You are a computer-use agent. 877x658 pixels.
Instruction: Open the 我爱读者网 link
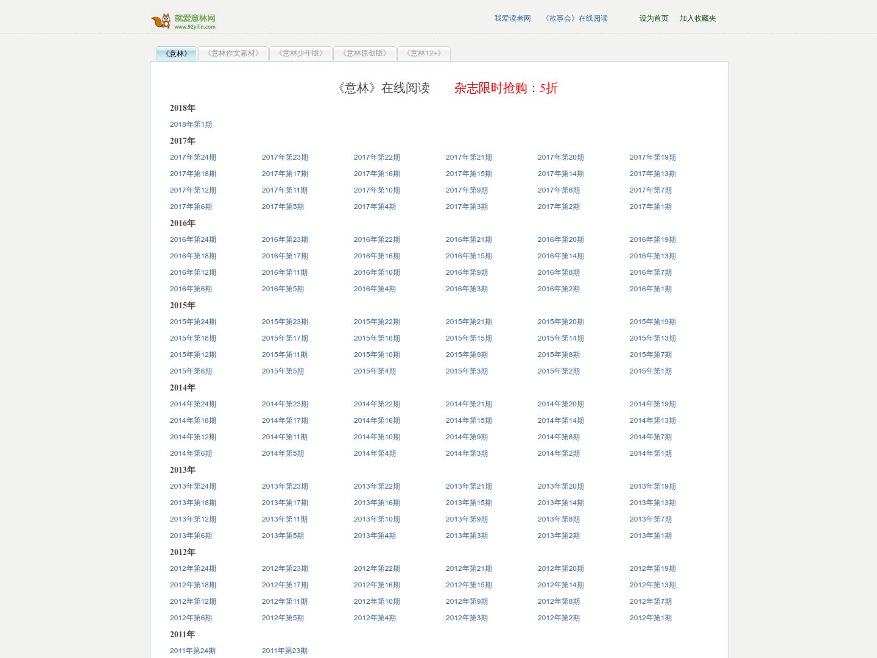click(512, 18)
